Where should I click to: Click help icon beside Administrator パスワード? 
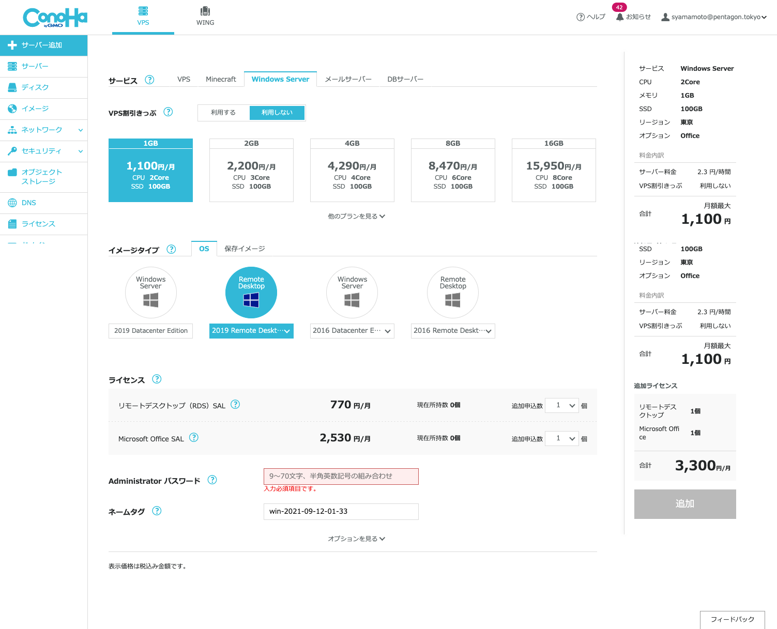coord(212,480)
